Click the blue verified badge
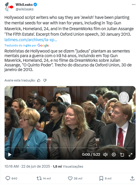The height and width of the screenshot is (185, 137). coord(35,4)
